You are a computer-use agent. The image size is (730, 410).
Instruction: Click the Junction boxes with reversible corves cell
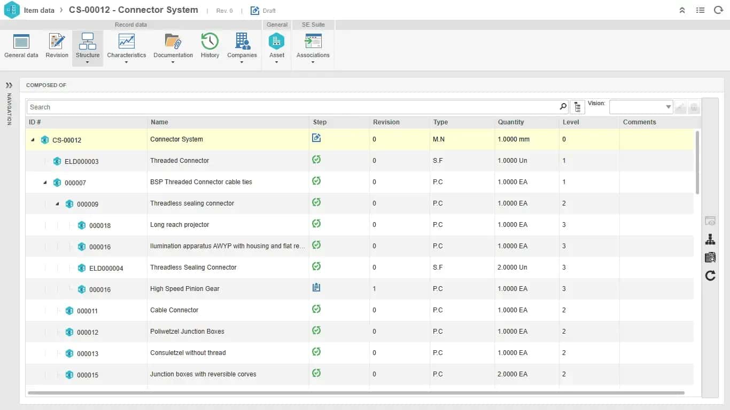tap(228, 374)
